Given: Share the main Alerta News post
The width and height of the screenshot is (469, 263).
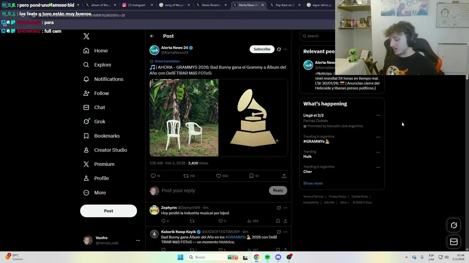Looking at the screenshot, I should [284, 176].
